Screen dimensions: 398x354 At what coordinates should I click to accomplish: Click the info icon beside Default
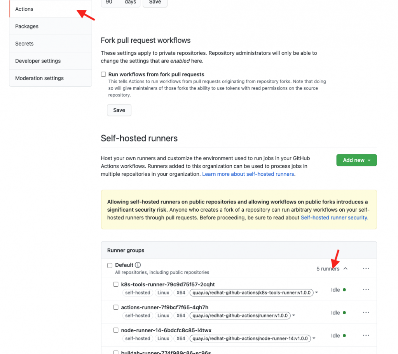click(x=138, y=265)
